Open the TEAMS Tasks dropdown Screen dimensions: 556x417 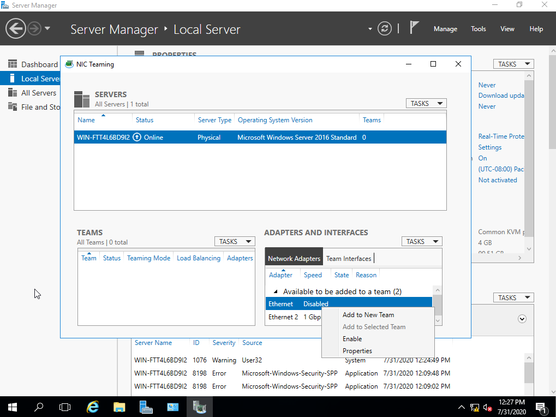point(235,241)
